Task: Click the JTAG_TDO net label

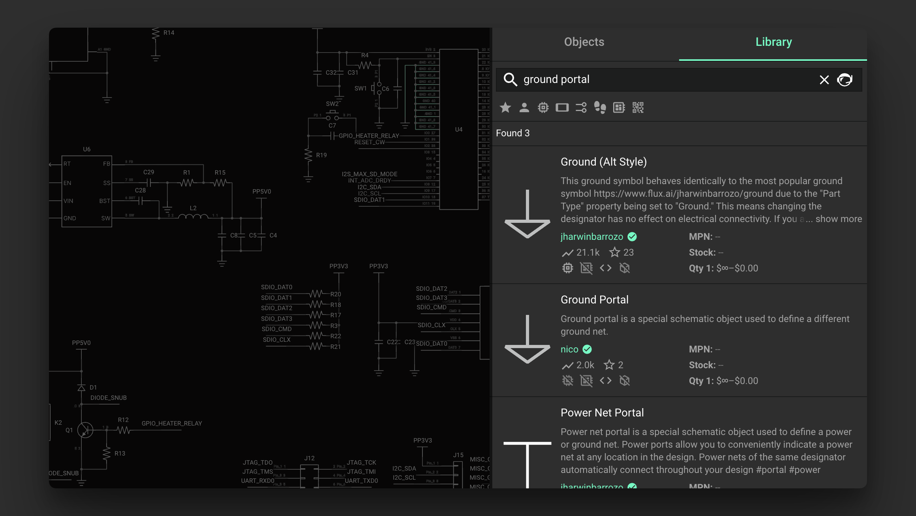Action: 257,463
